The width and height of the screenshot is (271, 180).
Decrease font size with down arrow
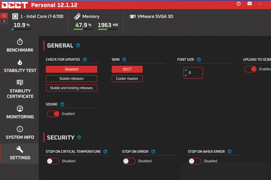[186, 75]
